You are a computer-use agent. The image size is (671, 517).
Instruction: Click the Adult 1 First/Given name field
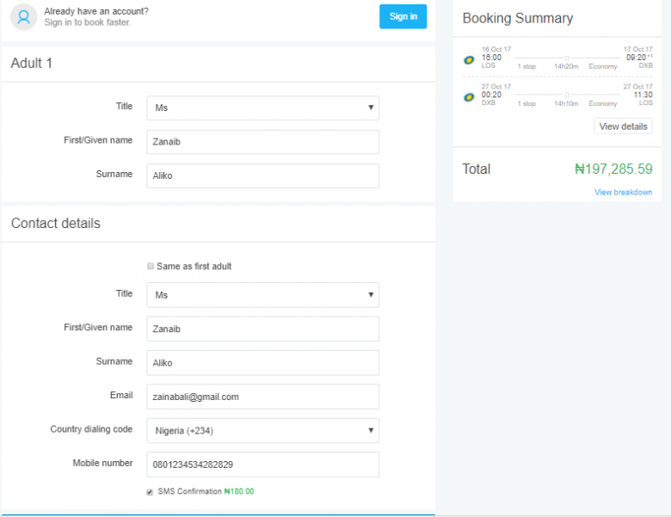pyautogui.click(x=262, y=142)
